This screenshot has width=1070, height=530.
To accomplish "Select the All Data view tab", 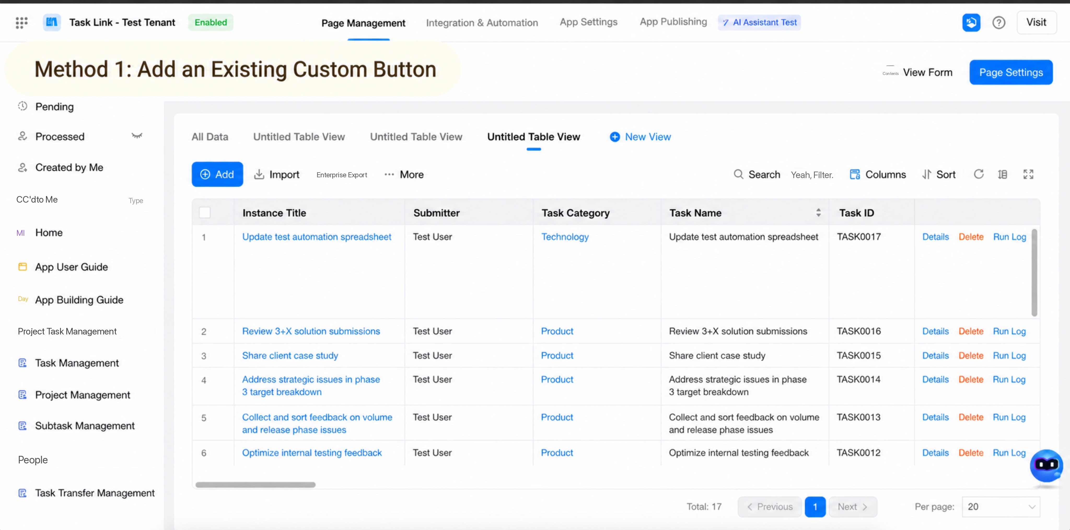I will click(x=210, y=137).
